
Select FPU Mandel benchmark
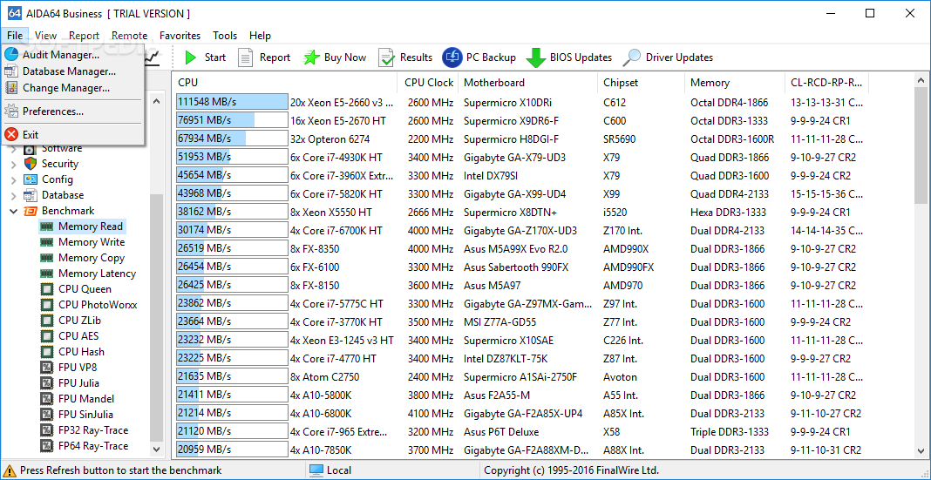click(86, 399)
